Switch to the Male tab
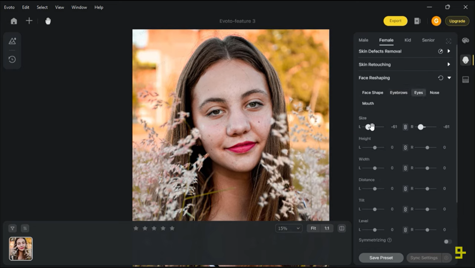475x268 pixels. tap(363, 40)
